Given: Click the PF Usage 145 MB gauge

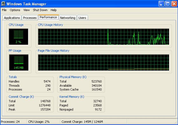Looking at the screenshot, I should point(19,62).
